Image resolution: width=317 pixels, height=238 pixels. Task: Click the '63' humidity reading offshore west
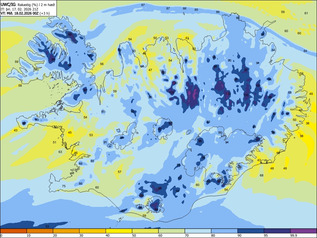[x=60, y=152]
